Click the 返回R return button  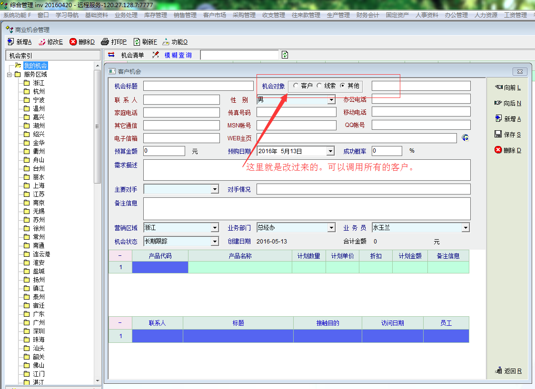tap(507, 371)
